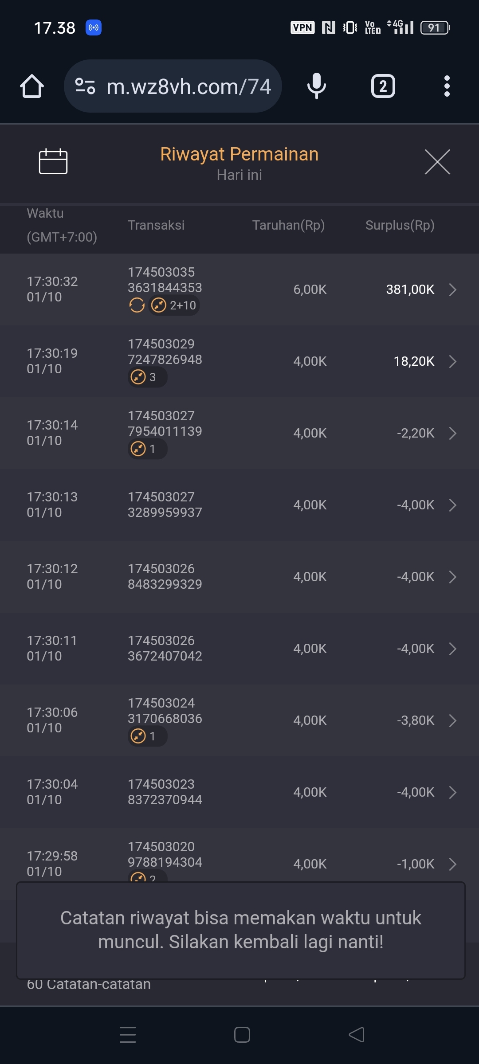This screenshot has width=479, height=1064.
Task: Tap the refresh circle icon in first transaction
Action: tap(137, 305)
